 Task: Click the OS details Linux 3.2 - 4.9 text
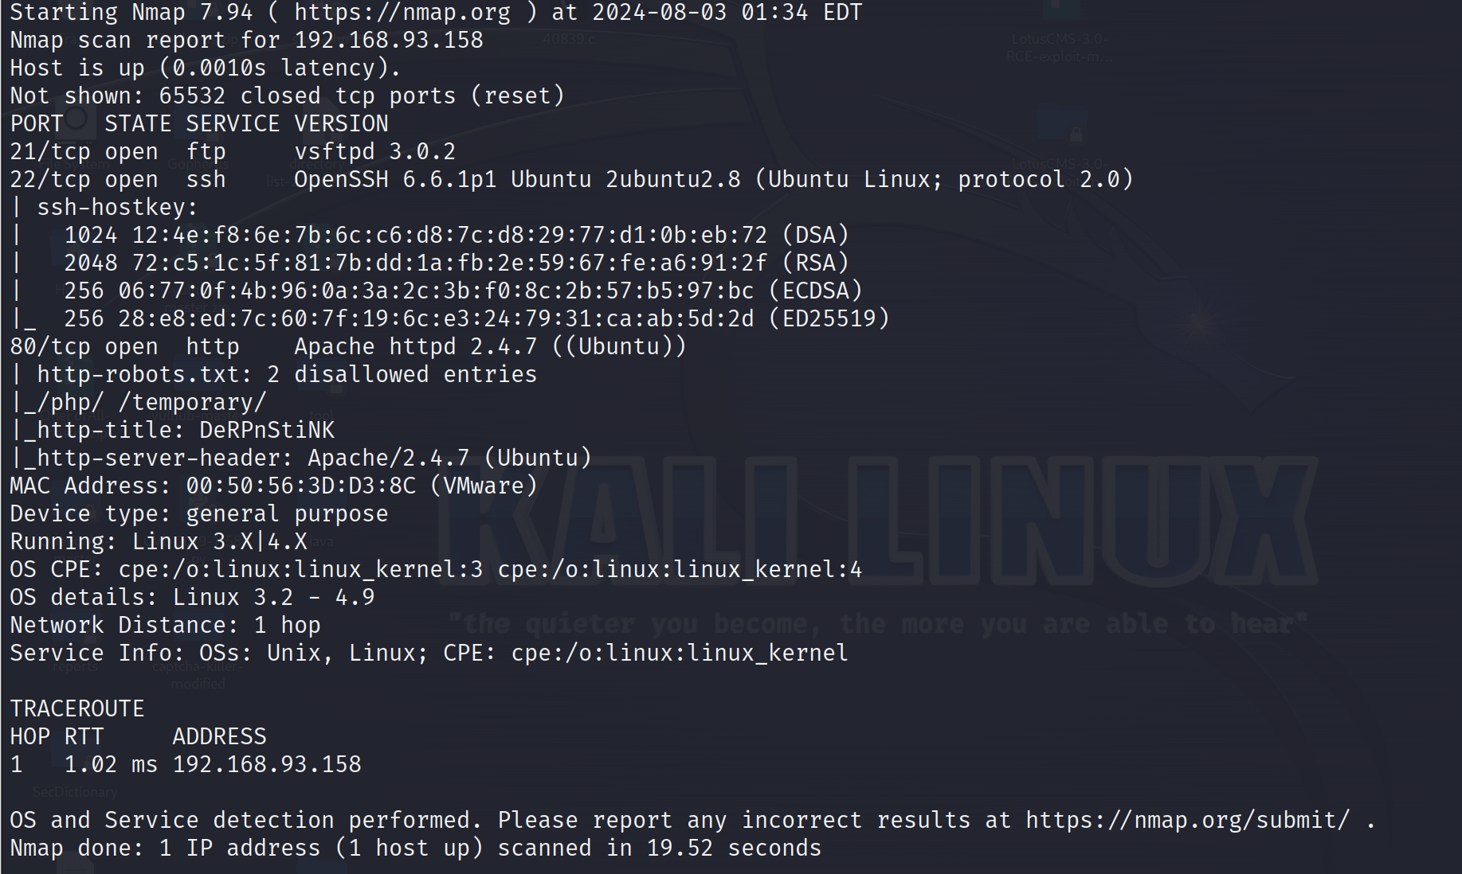tap(273, 598)
